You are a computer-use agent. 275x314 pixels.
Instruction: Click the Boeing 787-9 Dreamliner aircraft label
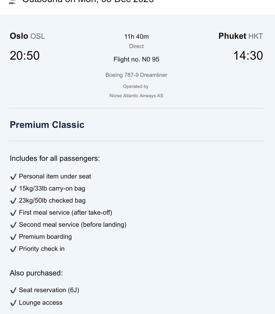(x=136, y=75)
